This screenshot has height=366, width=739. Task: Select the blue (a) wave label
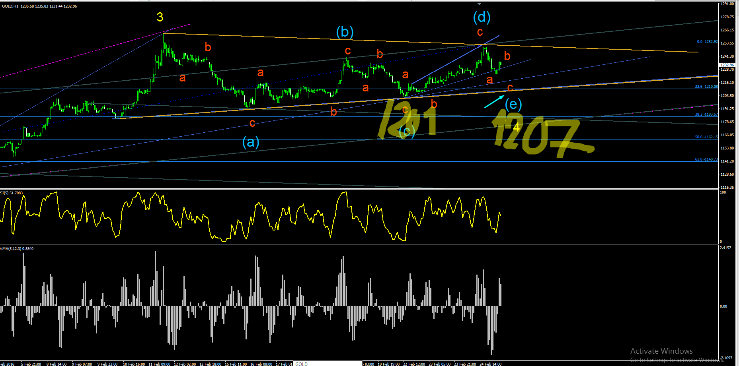click(251, 142)
